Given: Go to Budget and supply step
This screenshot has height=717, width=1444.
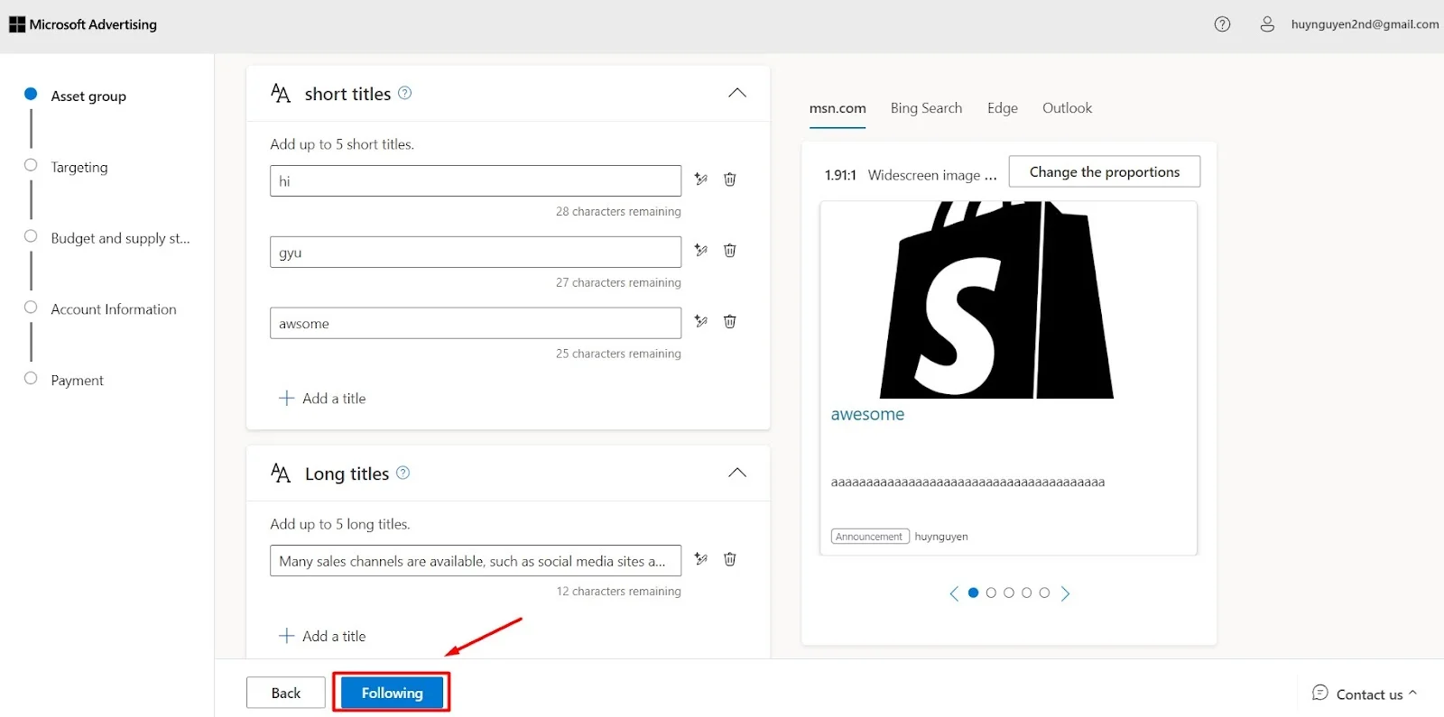Looking at the screenshot, I should pos(120,238).
